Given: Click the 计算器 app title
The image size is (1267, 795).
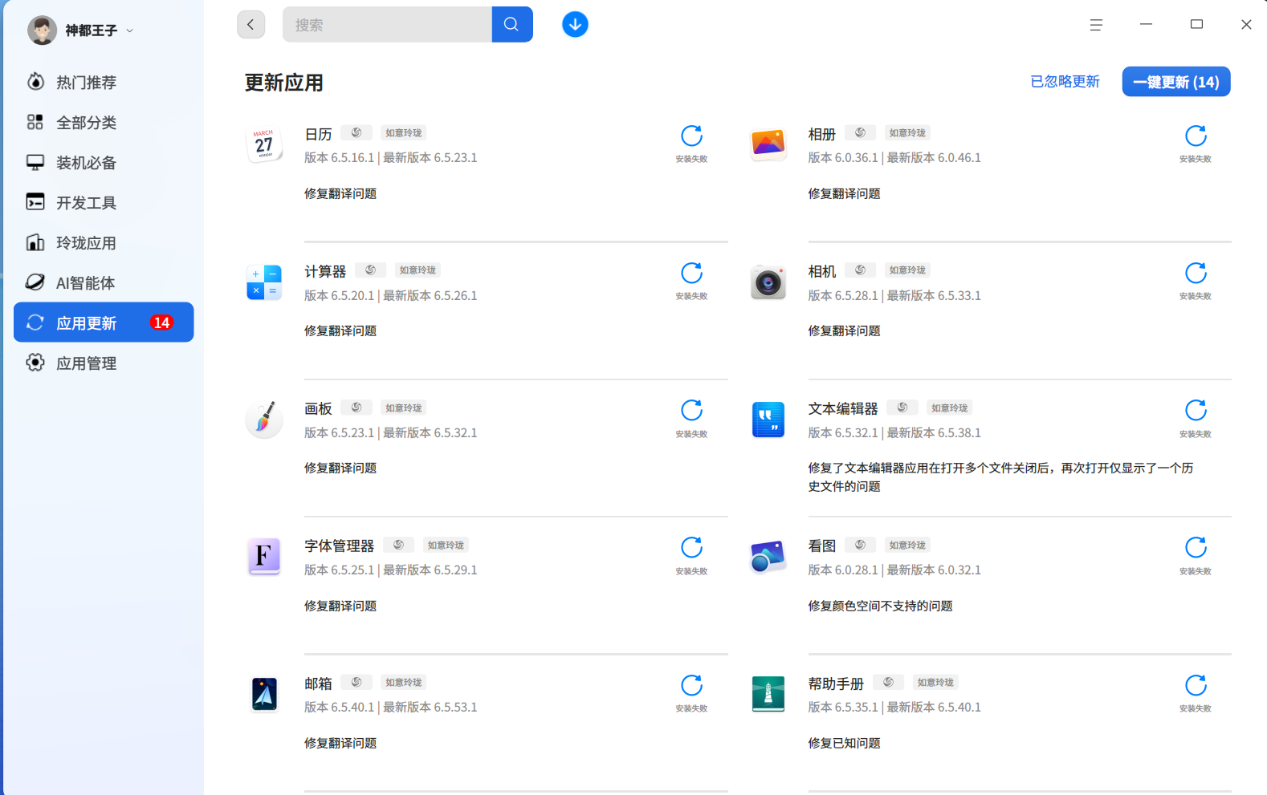Looking at the screenshot, I should pyautogui.click(x=325, y=272).
